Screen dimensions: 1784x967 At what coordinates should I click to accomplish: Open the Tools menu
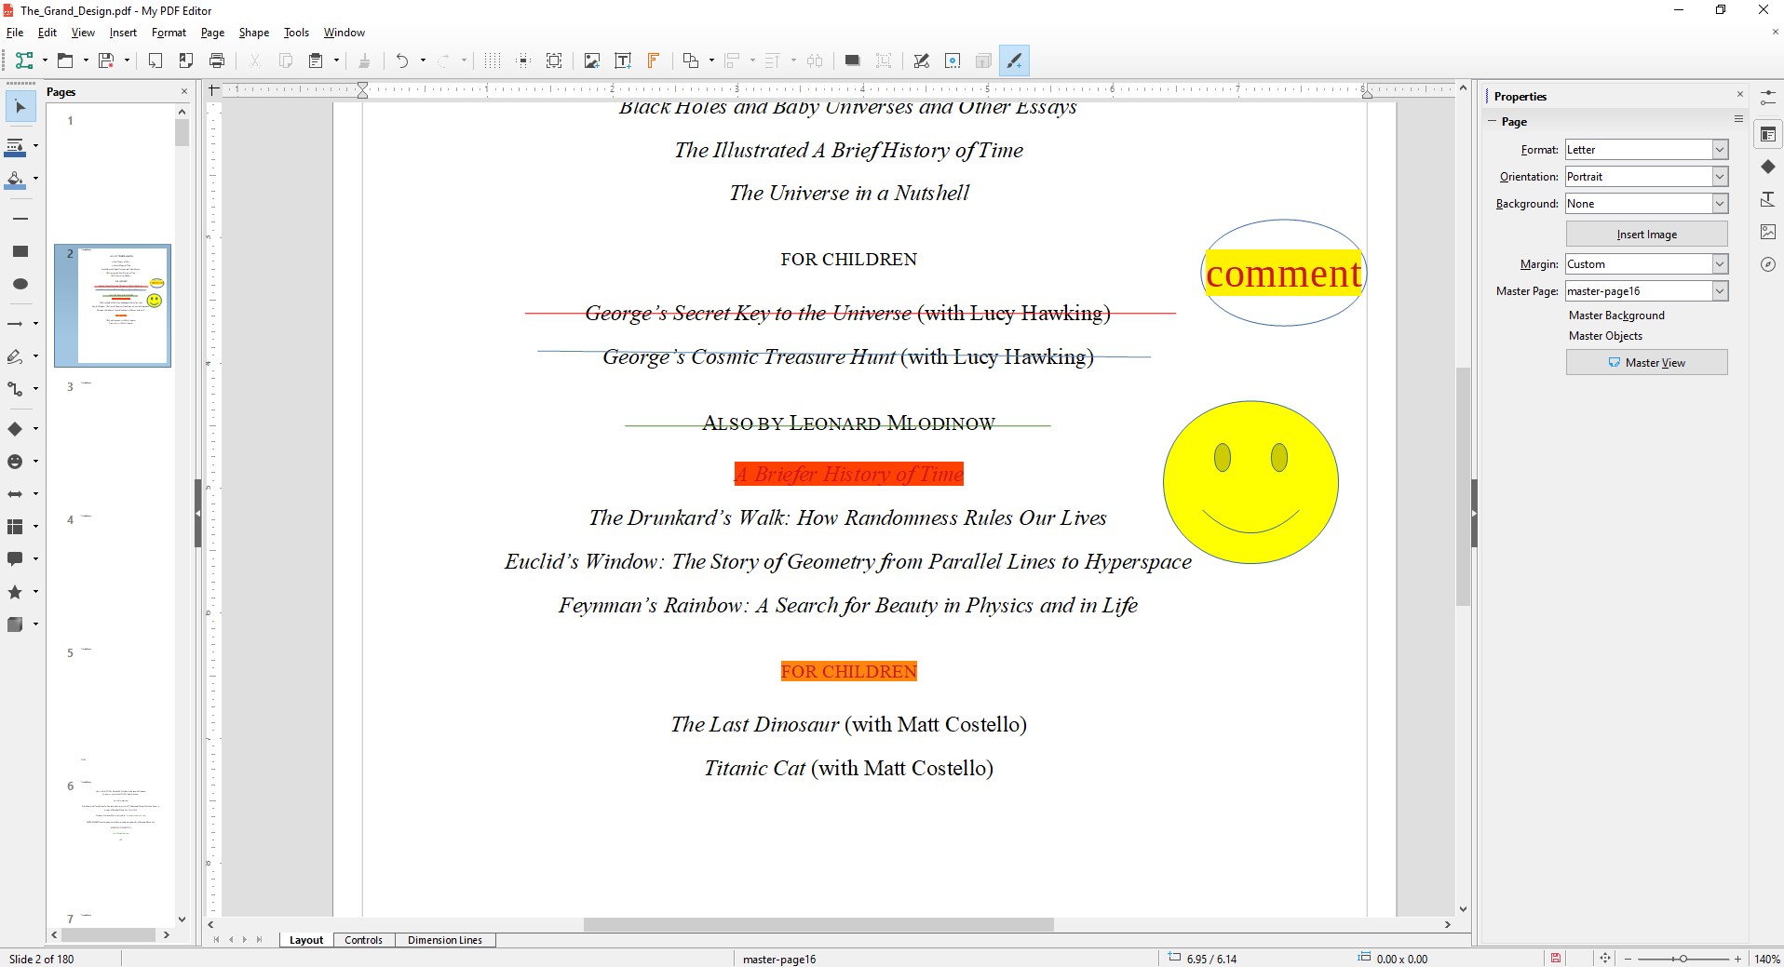(296, 33)
